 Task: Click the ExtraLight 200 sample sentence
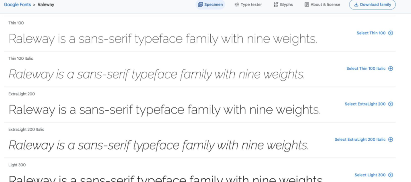pyautogui.click(x=165, y=110)
